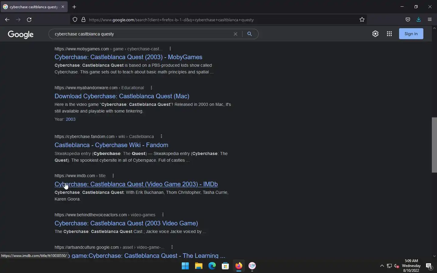Clear the search box with the X icon
This screenshot has height=273, width=437.
point(235,34)
